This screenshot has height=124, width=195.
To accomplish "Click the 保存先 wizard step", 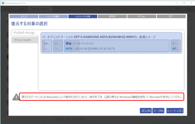I will [112, 16].
